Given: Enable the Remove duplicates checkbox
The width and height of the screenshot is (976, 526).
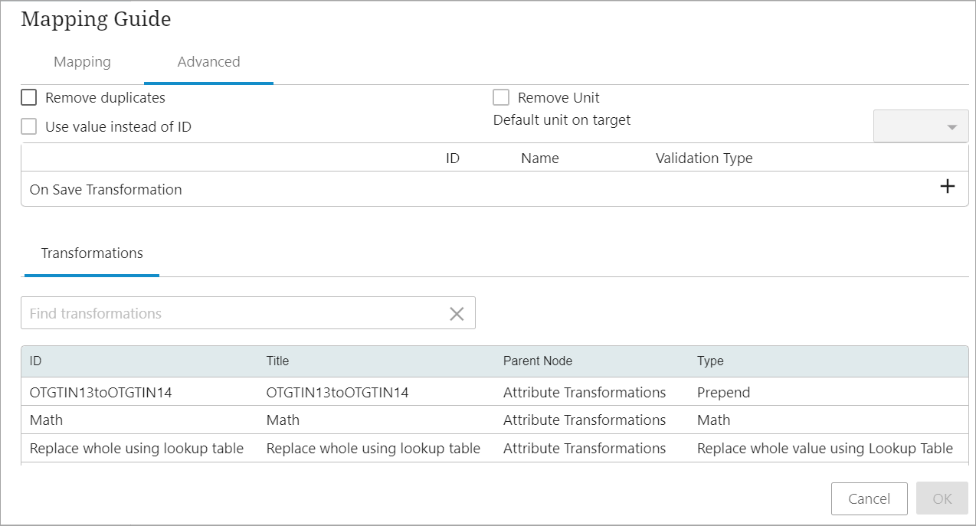Looking at the screenshot, I should click(29, 98).
